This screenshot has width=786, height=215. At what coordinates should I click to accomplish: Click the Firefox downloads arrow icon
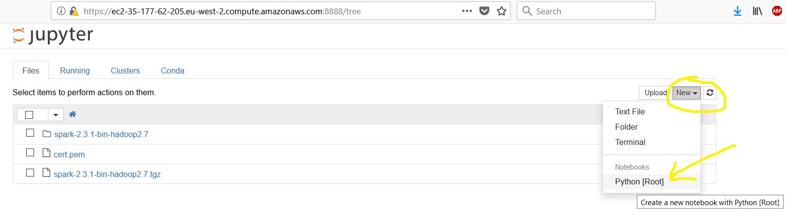coord(738,11)
